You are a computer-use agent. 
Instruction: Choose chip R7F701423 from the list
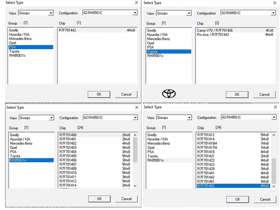[206, 165]
